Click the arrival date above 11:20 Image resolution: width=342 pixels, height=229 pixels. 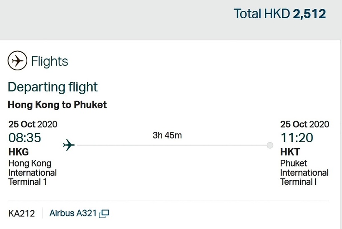(x=304, y=124)
